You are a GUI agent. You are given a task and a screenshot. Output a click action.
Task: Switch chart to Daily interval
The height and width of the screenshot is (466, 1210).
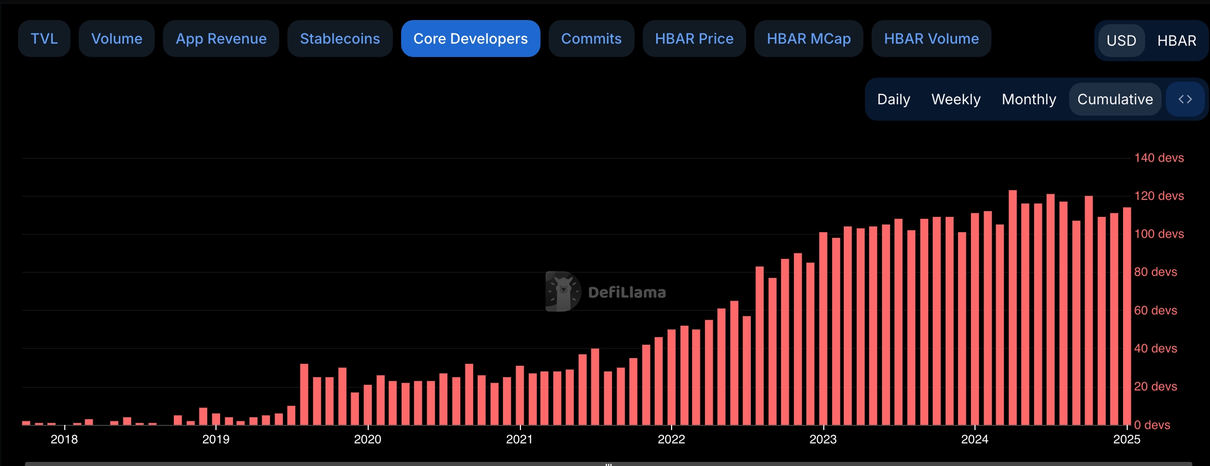coord(893,99)
